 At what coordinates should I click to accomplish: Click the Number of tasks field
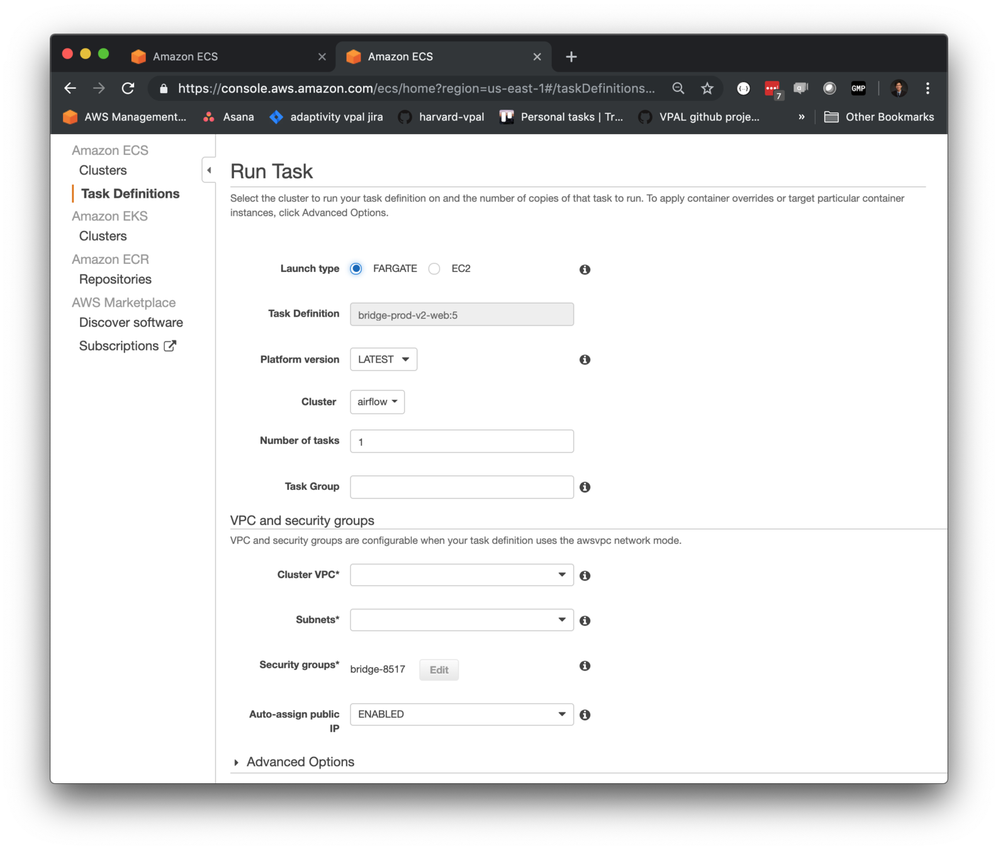(x=462, y=441)
